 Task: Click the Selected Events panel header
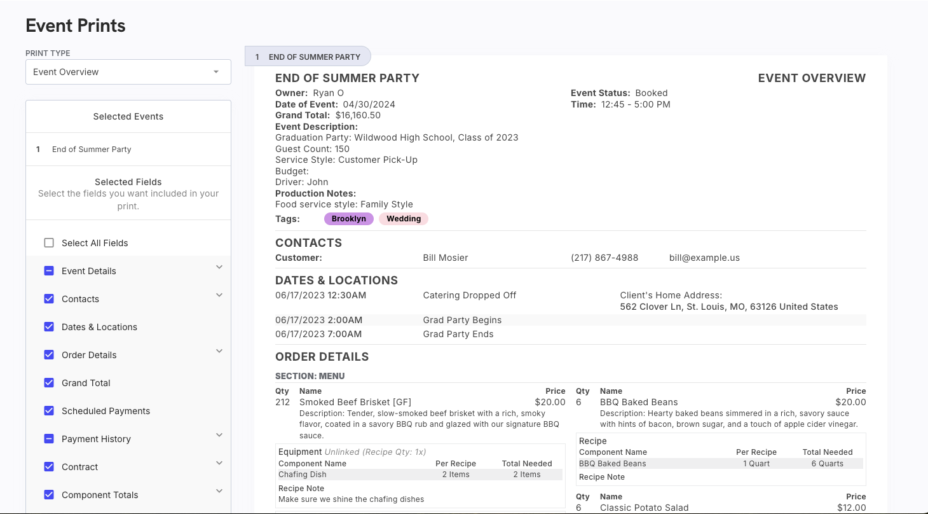128,116
